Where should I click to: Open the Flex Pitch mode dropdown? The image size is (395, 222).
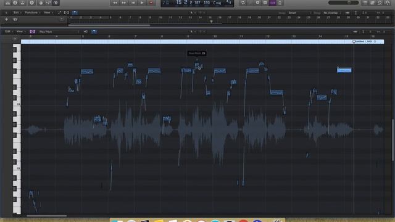click(x=59, y=31)
